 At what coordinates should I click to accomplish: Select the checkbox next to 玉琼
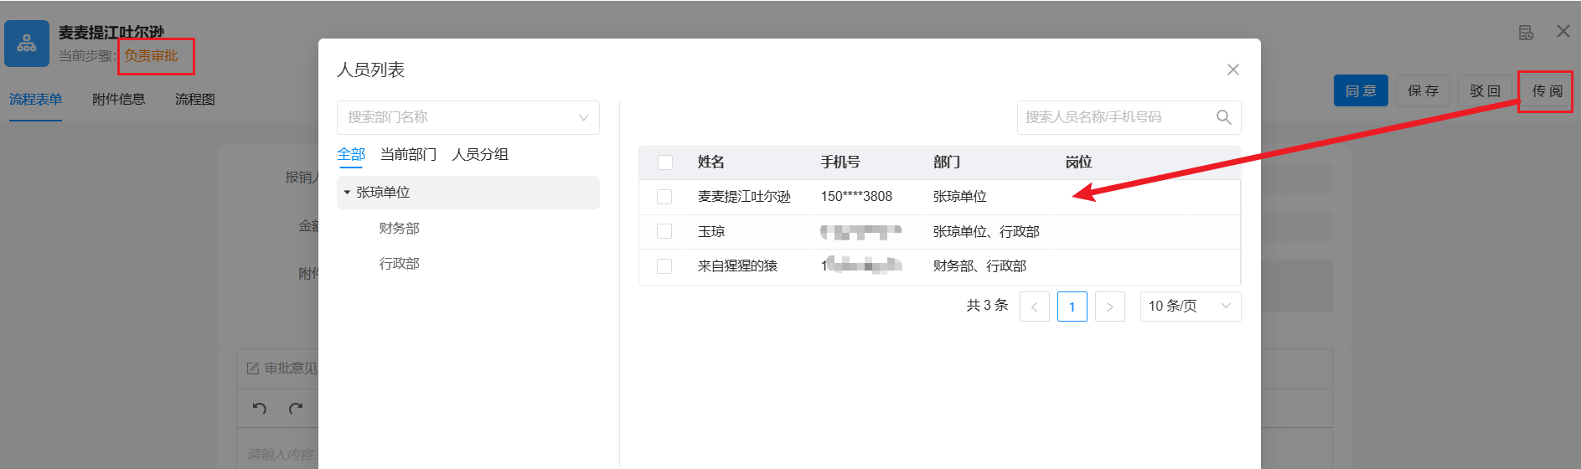[664, 231]
